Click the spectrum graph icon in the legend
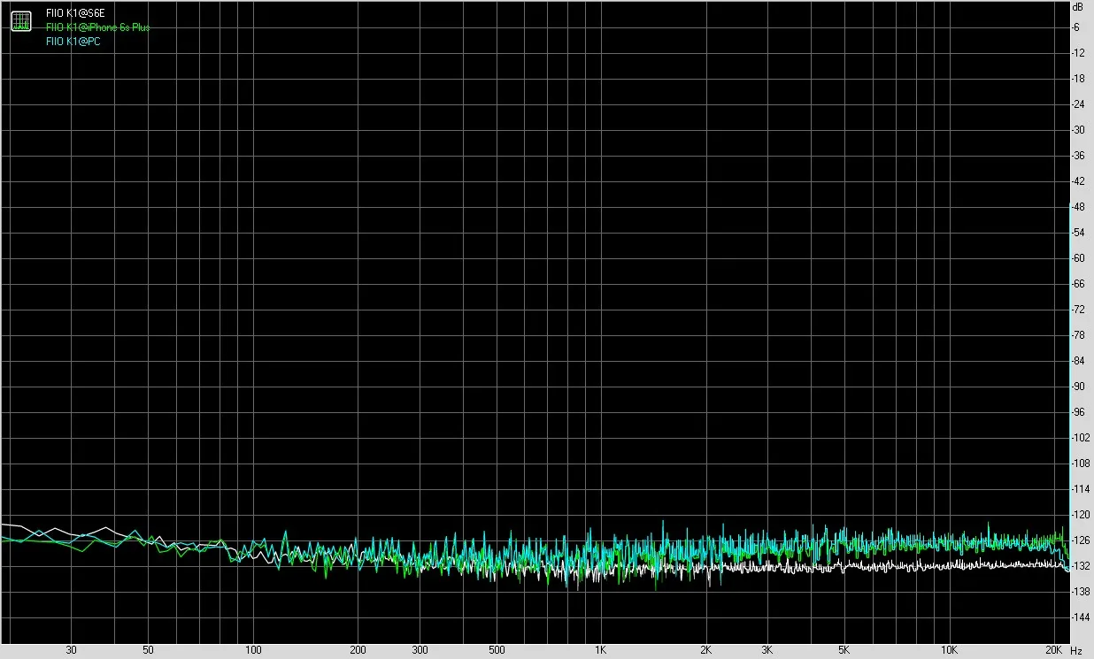The height and width of the screenshot is (659, 1094). [x=21, y=21]
